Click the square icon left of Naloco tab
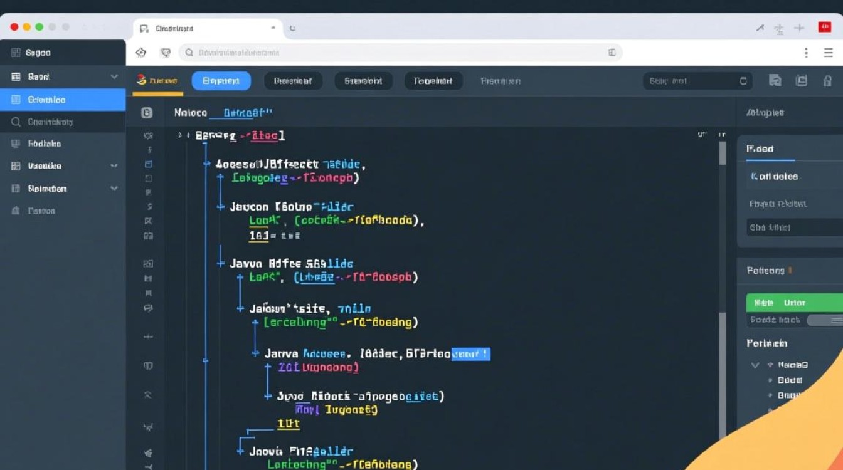The image size is (843, 470). (x=147, y=113)
